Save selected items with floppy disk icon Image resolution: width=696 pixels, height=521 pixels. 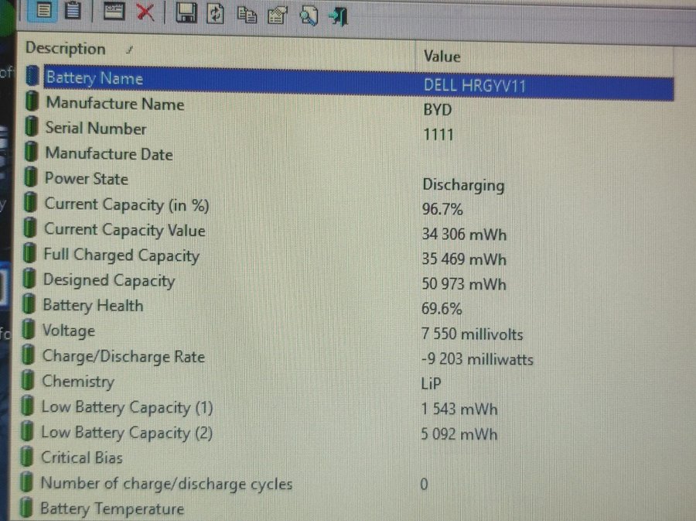186,12
